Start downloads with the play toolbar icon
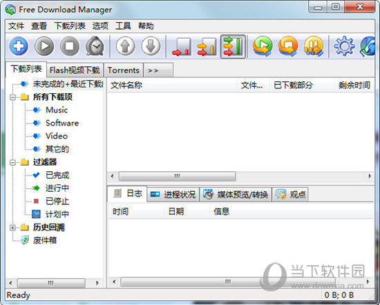The image size is (380, 305). pos(44,46)
